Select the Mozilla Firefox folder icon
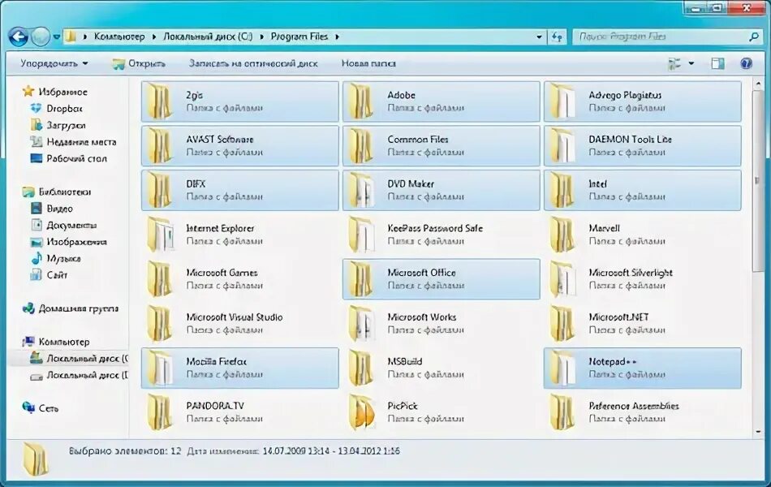The image size is (771, 487). click(161, 368)
